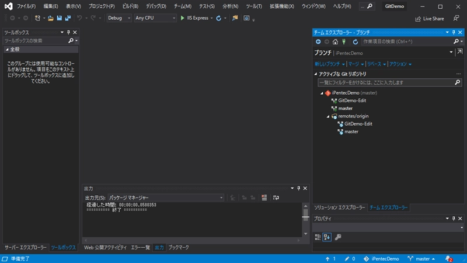Click the repository filter search icon
This screenshot has width=467, height=263.
[458, 82]
